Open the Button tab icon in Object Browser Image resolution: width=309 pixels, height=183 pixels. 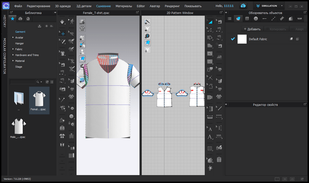point(256,19)
